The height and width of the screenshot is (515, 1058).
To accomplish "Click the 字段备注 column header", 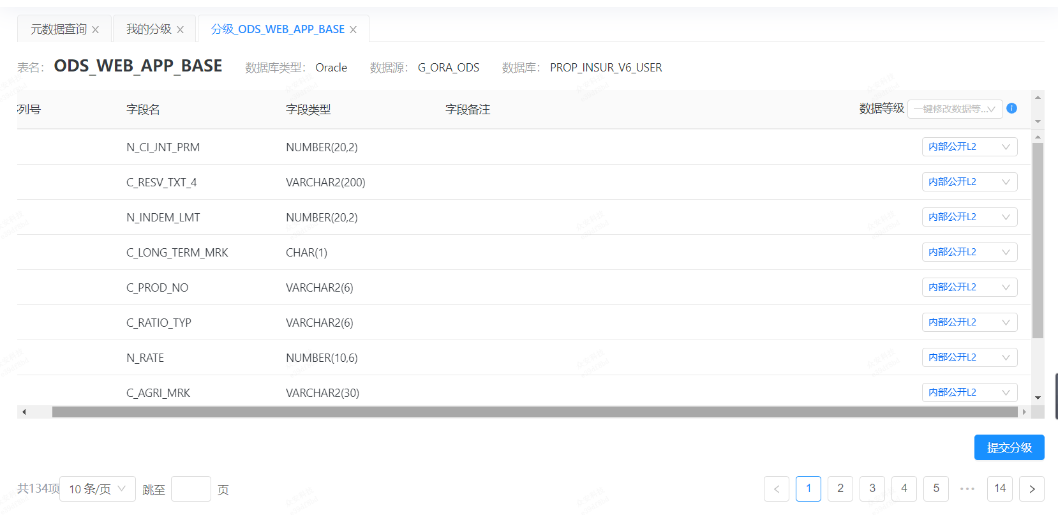I will pos(468,110).
